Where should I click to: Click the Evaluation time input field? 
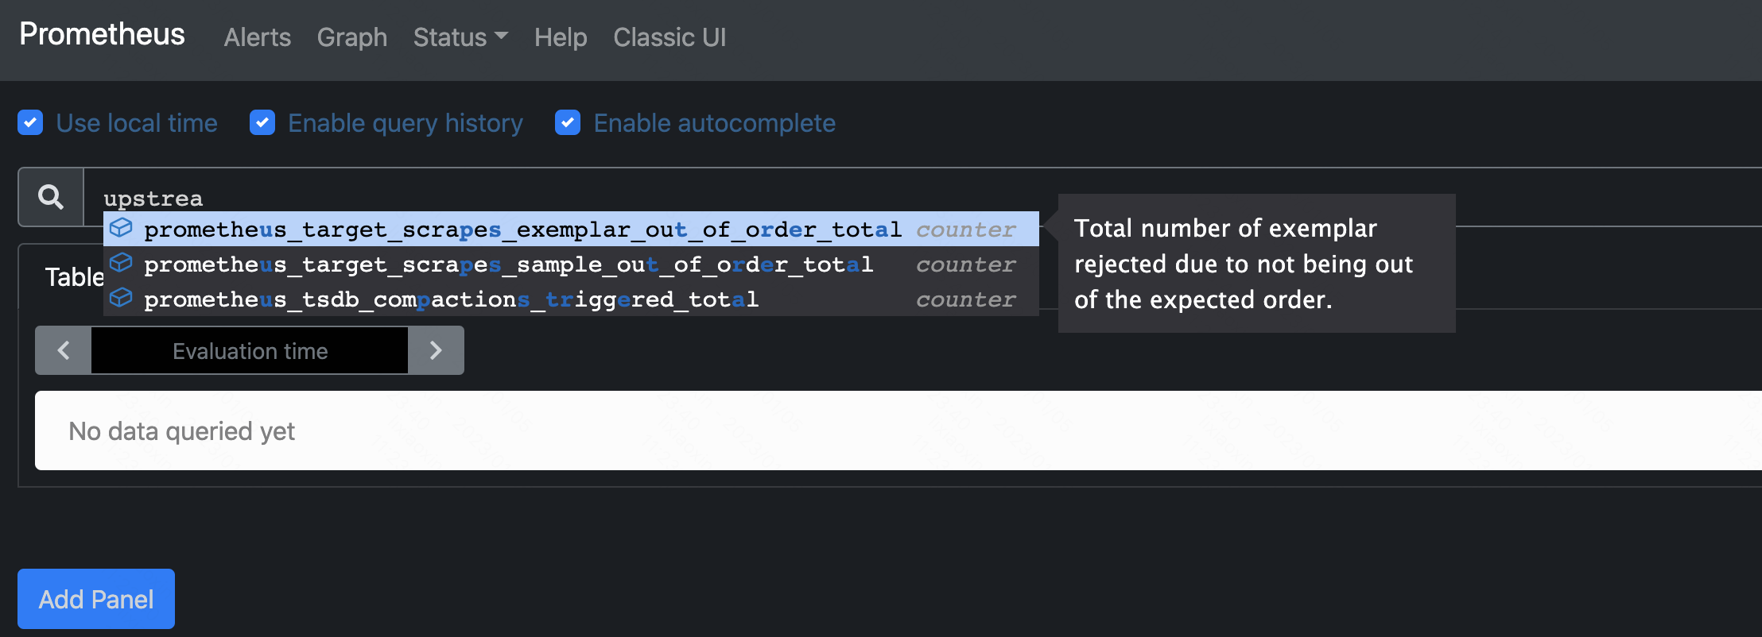pyautogui.click(x=250, y=350)
